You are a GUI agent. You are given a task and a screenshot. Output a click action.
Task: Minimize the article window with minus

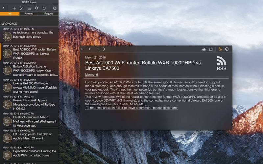(86, 49)
